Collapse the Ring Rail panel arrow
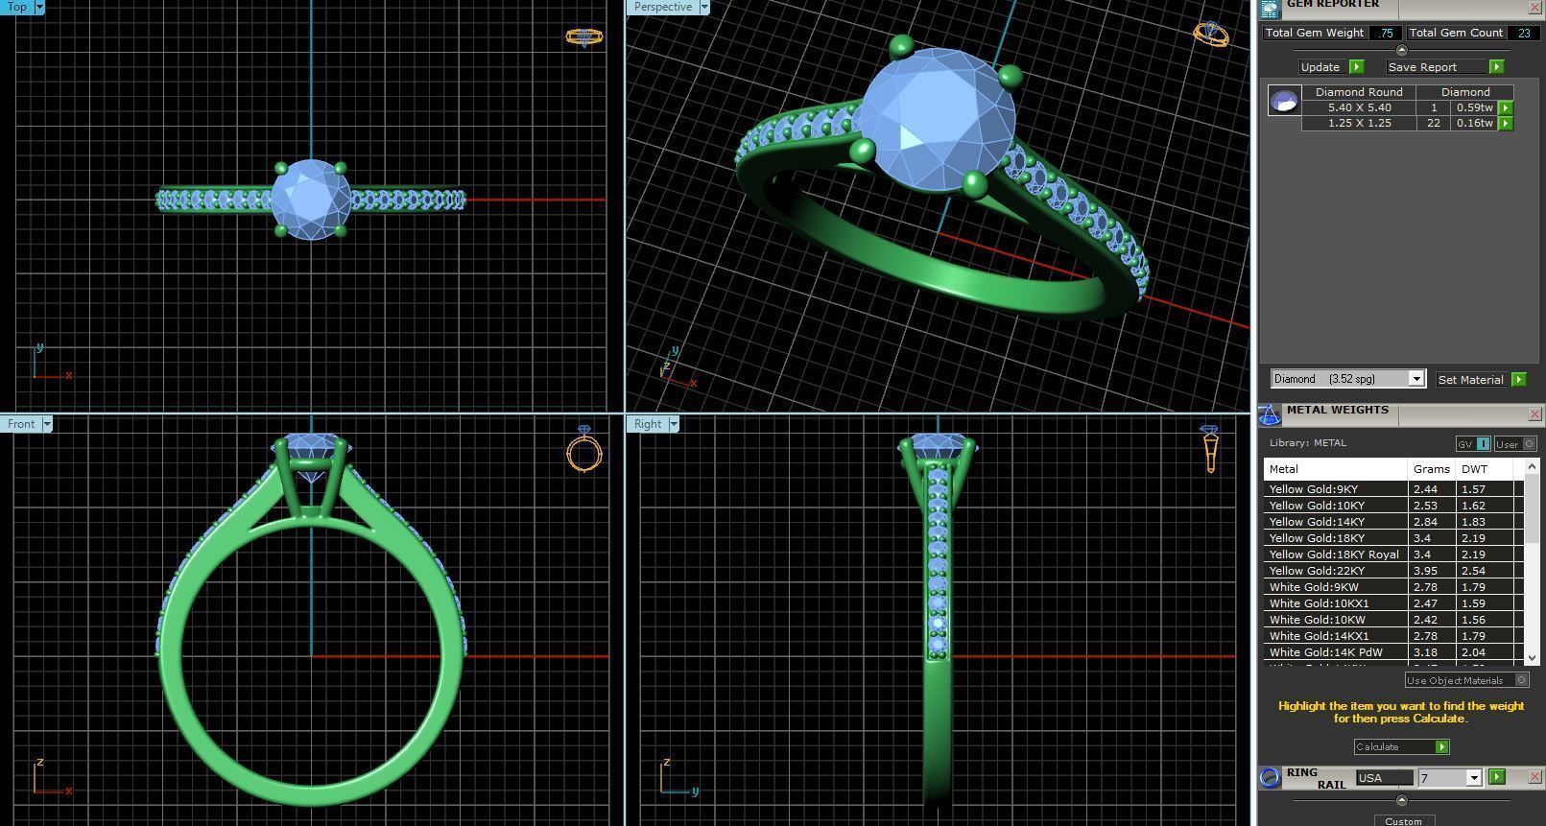This screenshot has height=826, width=1546. [1401, 799]
